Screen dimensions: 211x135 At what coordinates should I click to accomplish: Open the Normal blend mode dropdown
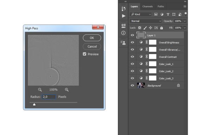(146, 21)
